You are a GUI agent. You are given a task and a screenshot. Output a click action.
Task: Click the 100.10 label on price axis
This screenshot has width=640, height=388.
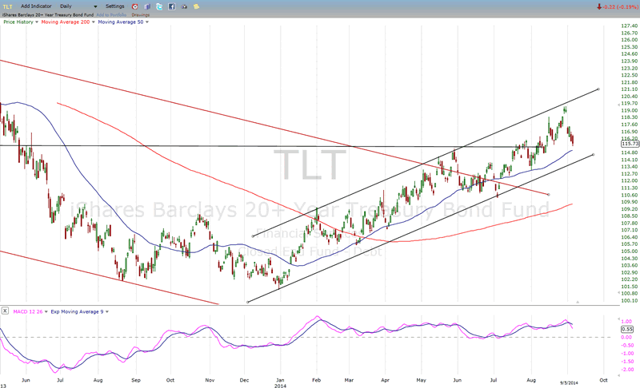(x=629, y=300)
